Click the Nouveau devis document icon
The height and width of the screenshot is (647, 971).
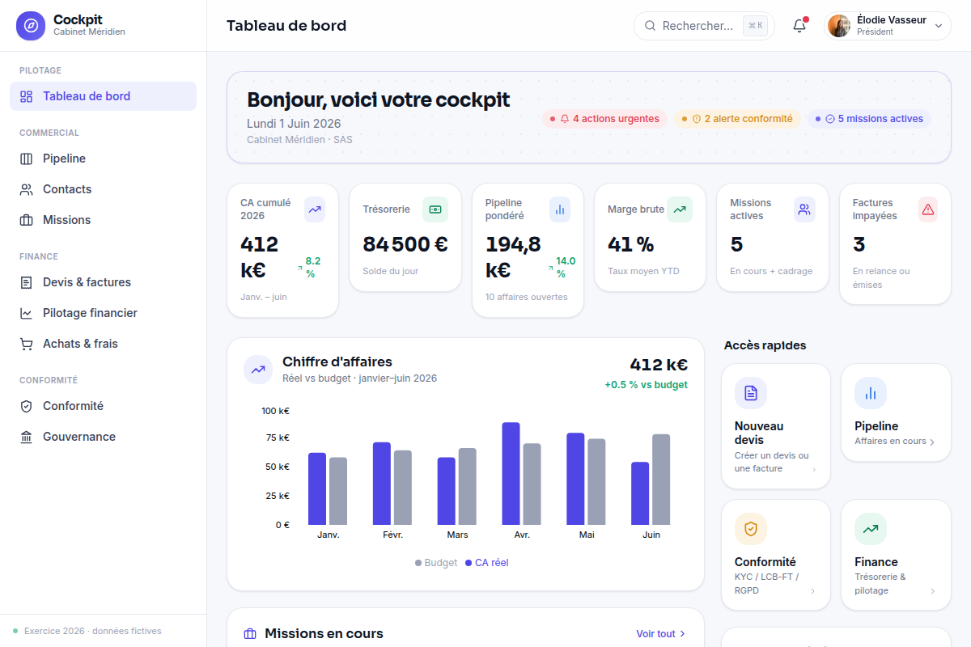[751, 393]
